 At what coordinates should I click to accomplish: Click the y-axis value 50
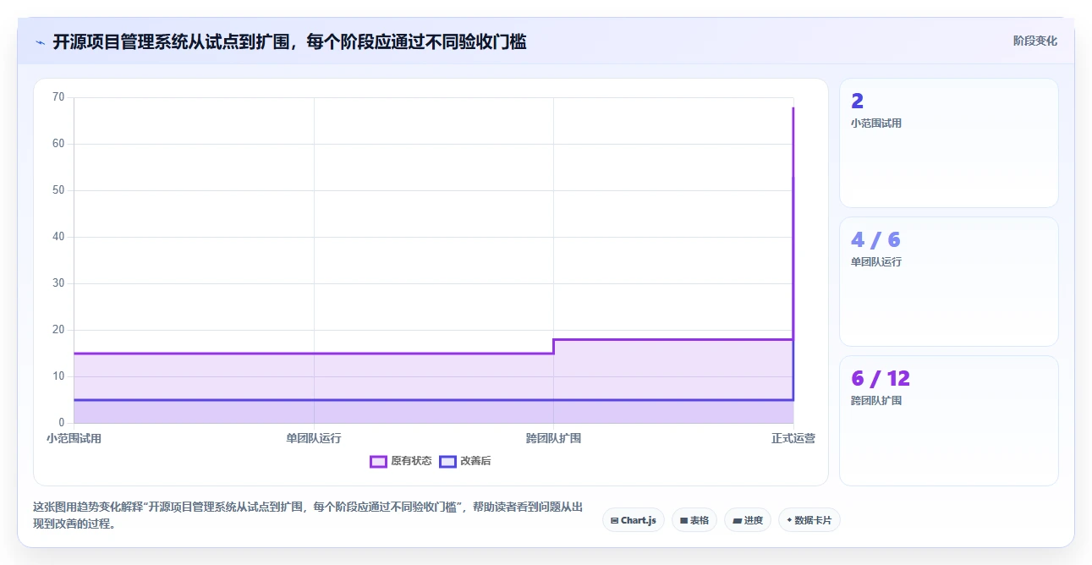[x=58, y=190]
